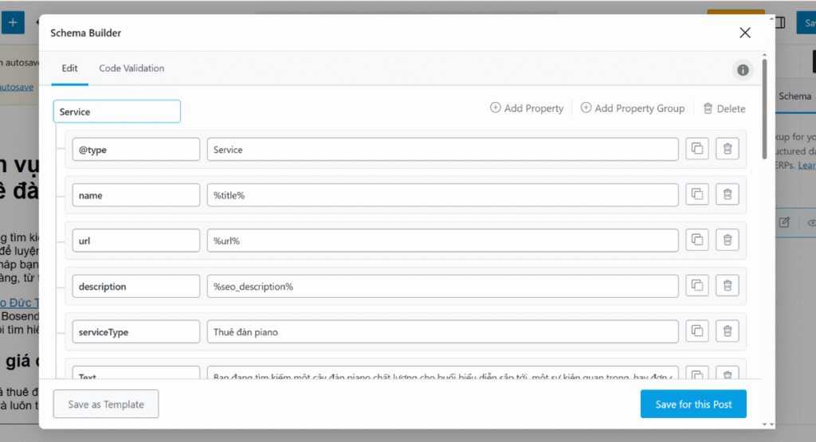Click Add Property button
The image size is (816, 442).
click(527, 108)
